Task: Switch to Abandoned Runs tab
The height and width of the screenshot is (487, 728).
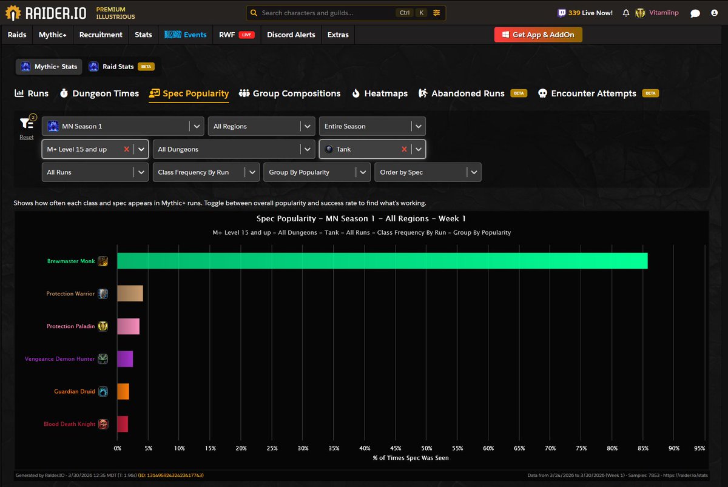Action: pyautogui.click(x=472, y=93)
